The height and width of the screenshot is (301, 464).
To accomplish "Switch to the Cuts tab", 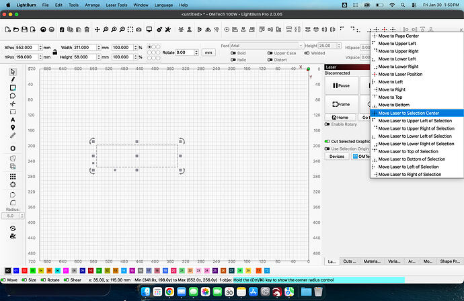I will tap(350, 261).
